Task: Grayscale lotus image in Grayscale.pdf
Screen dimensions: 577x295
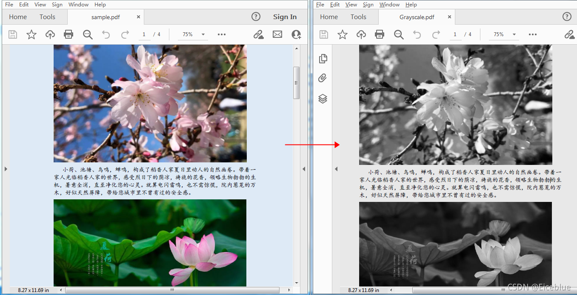Action: (455, 244)
